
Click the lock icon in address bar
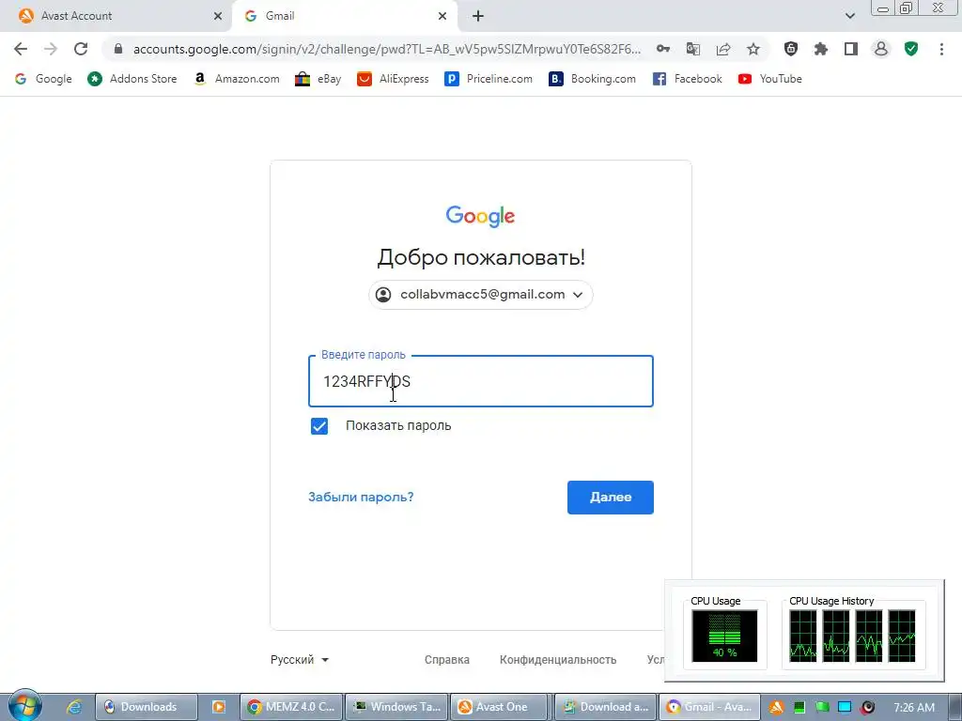click(118, 49)
